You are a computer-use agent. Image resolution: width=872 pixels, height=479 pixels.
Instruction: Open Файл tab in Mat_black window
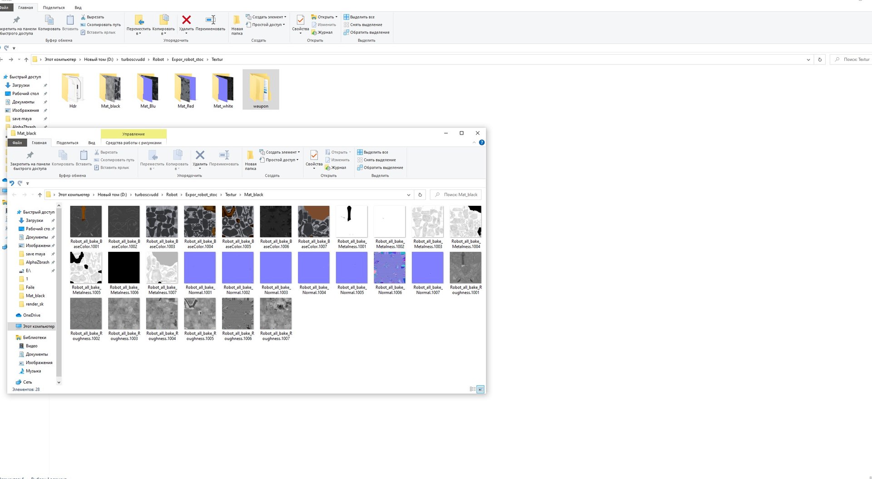[x=17, y=143]
